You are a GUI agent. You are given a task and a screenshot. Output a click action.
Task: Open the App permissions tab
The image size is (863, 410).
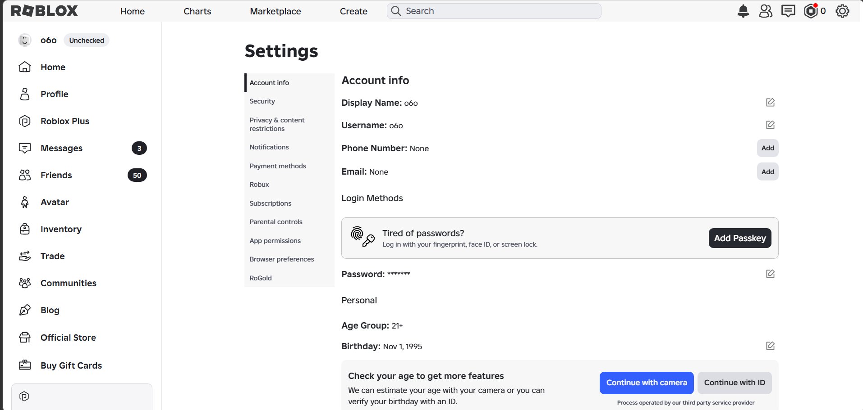[x=289, y=241]
